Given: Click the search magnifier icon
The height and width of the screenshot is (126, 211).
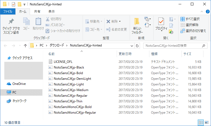Looking at the screenshot, I should pos(204,46).
